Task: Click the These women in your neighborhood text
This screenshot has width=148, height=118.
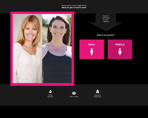Action: coord(74,5)
